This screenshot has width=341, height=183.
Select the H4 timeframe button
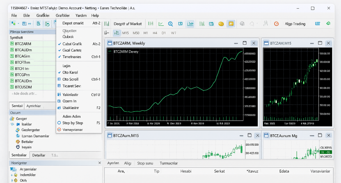pyautogui.click(x=155, y=33)
